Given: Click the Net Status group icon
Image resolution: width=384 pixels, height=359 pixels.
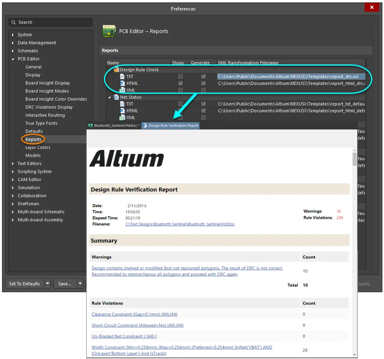Looking at the screenshot, I should [x=116, y=97].
